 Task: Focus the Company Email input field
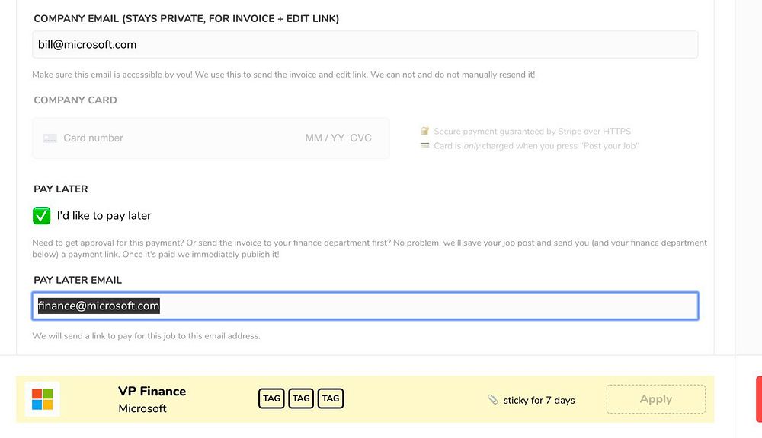[x=365, y=45]
